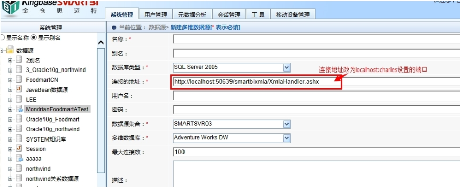Click the tree panel scroll-up arrow
This screenshot has width=460, height=188.
(101, 43)
